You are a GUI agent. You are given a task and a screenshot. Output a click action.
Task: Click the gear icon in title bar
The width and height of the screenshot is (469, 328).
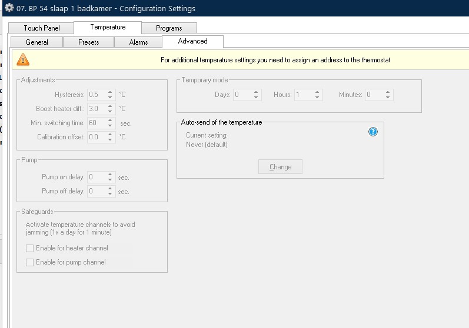[x=9, y=8]
